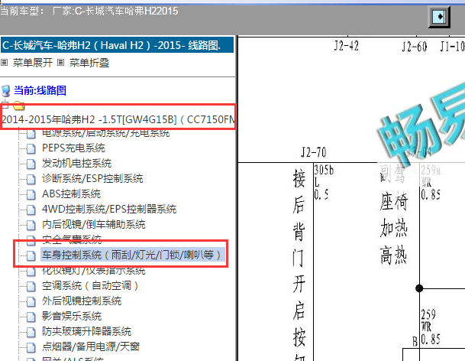Open 化妆镜灯/仪表指示系统 diagram
The image size is (465, 361).
click(94, 271)
